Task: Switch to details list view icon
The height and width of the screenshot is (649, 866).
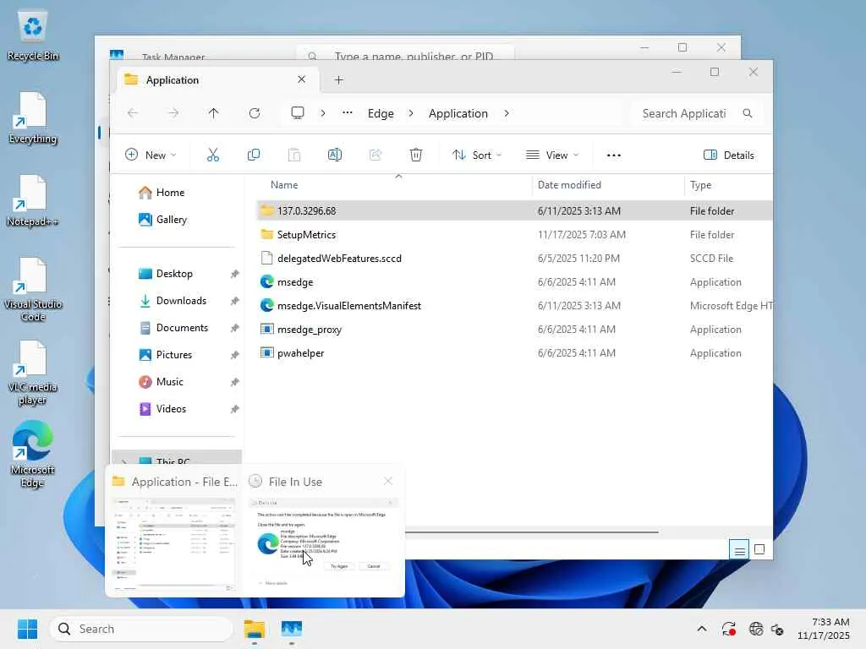Action: (739, 549)
